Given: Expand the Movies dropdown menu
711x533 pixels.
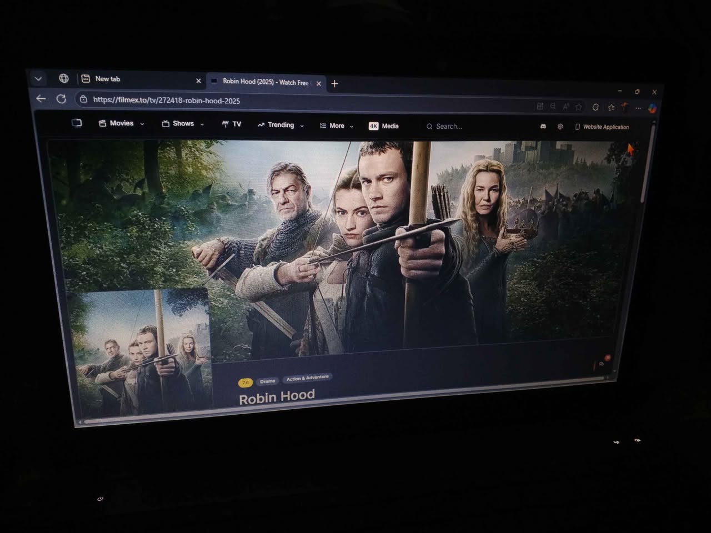Looking at the screenshot, I should tap(121, 123).
